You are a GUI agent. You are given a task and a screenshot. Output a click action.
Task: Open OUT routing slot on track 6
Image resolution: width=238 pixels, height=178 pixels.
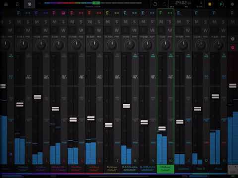click(99, 77)
